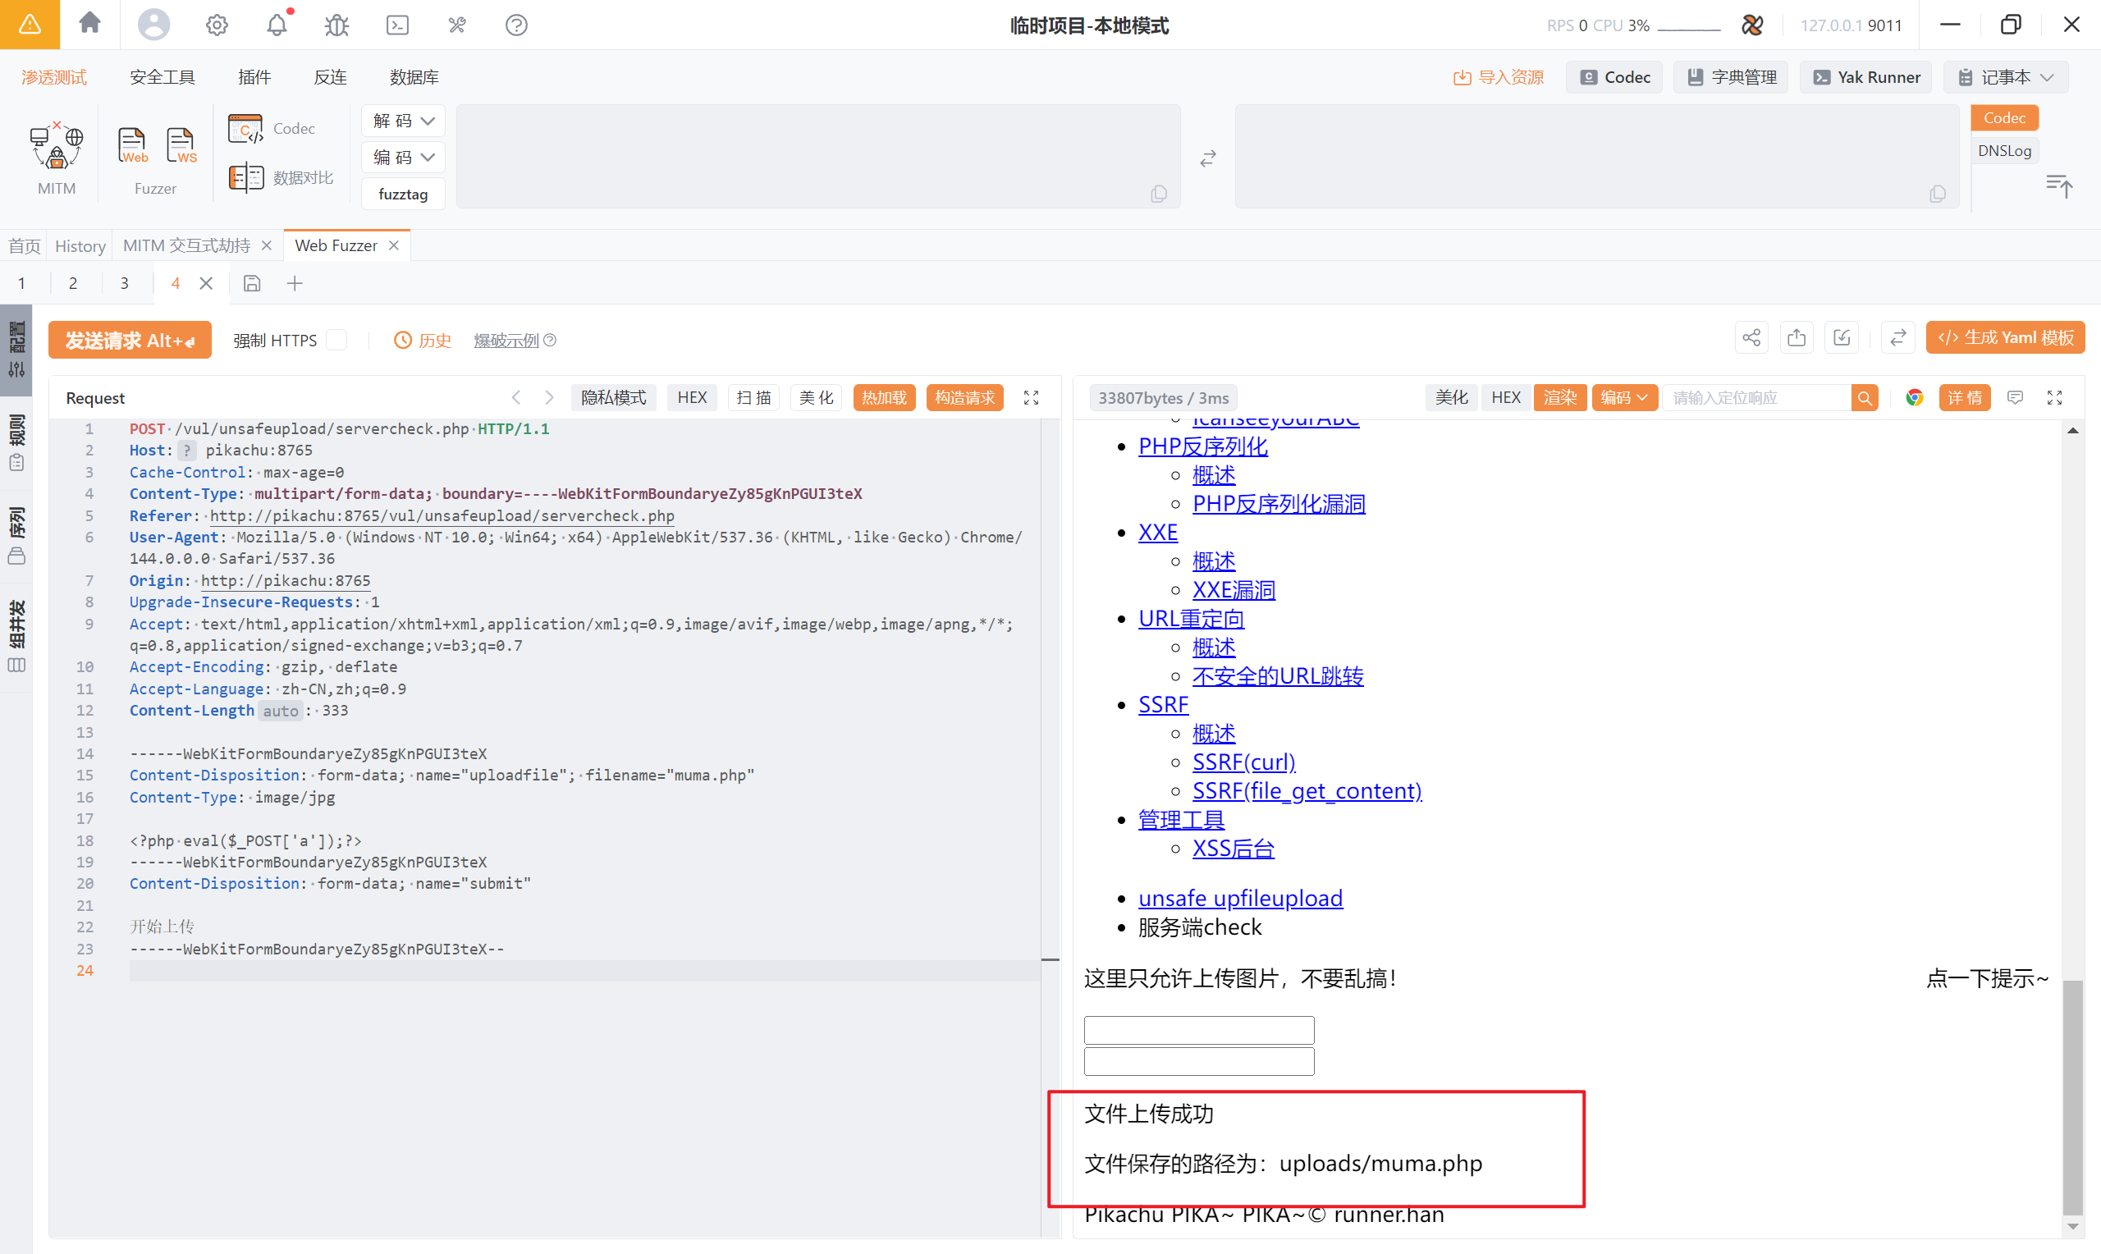Follow the SSRF(curl) link in response
This screenshot has width=2101, height=1254.
pyautogui.click(x=1243, y=762)
